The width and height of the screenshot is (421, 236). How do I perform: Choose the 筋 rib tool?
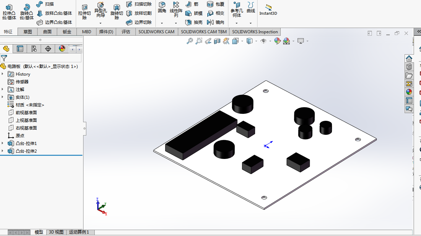192,4
